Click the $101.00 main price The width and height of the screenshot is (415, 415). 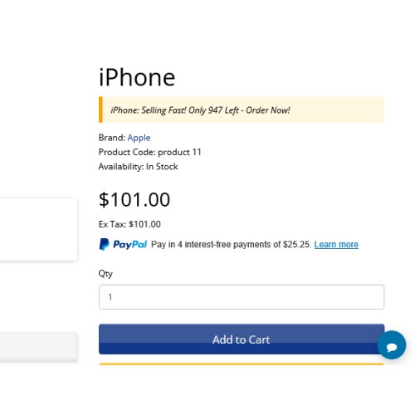134,199
